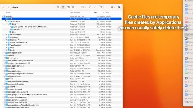Open the Dropbox toolbar menu
The height and width of the screenshot is (108, 193).
tap(113, 7)
